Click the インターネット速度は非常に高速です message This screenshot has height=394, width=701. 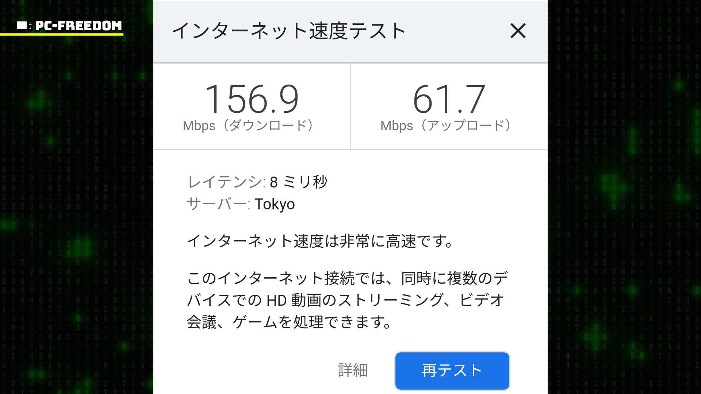pos(320,241)
